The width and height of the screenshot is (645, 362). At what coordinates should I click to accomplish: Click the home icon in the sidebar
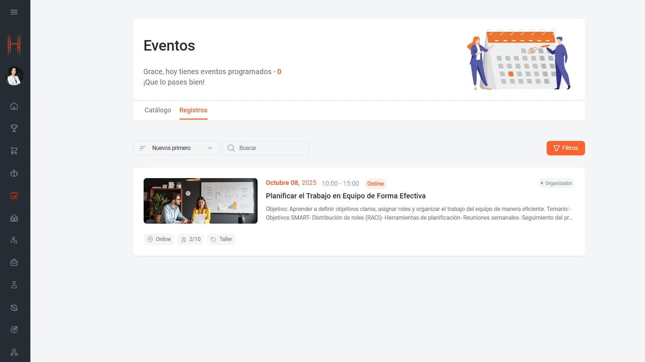point(14,106)
